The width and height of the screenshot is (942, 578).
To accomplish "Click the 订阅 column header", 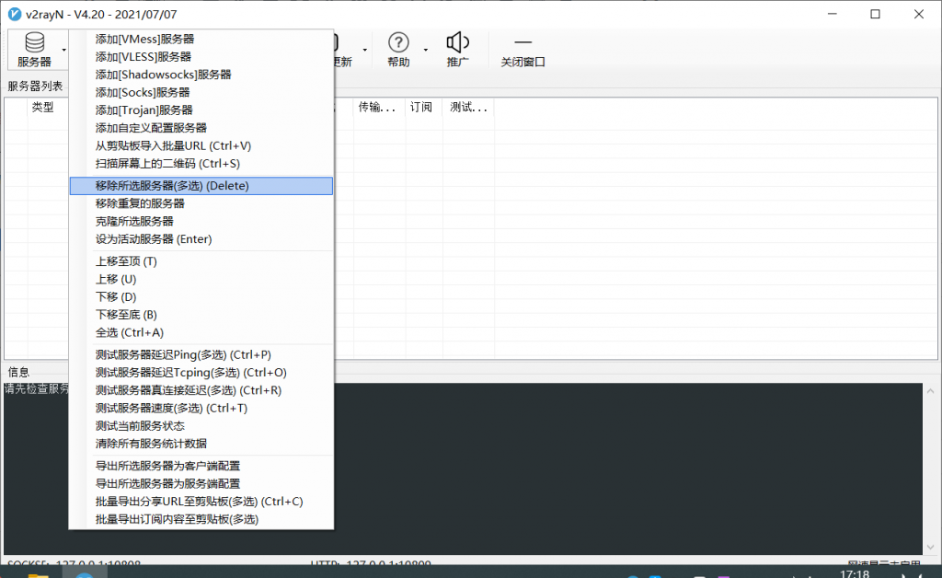I will point(420,108).
